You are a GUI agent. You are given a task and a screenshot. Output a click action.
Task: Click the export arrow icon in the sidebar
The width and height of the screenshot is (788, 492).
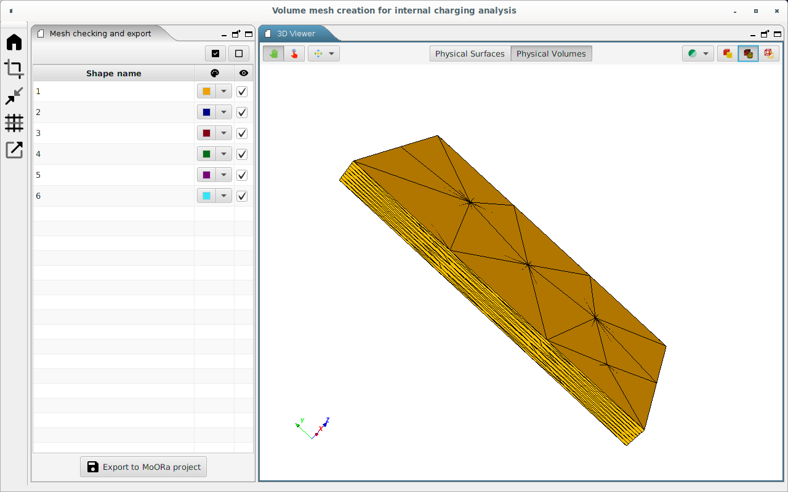point(14,149)
